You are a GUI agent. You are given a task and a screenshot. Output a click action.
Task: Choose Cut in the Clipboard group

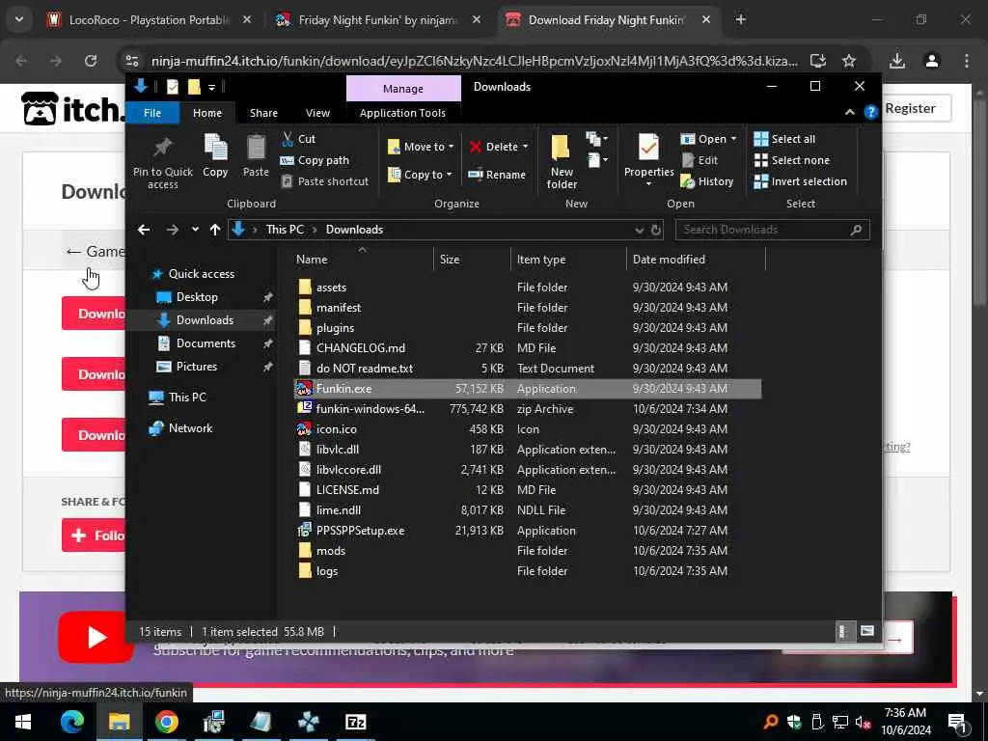(298, 139)
